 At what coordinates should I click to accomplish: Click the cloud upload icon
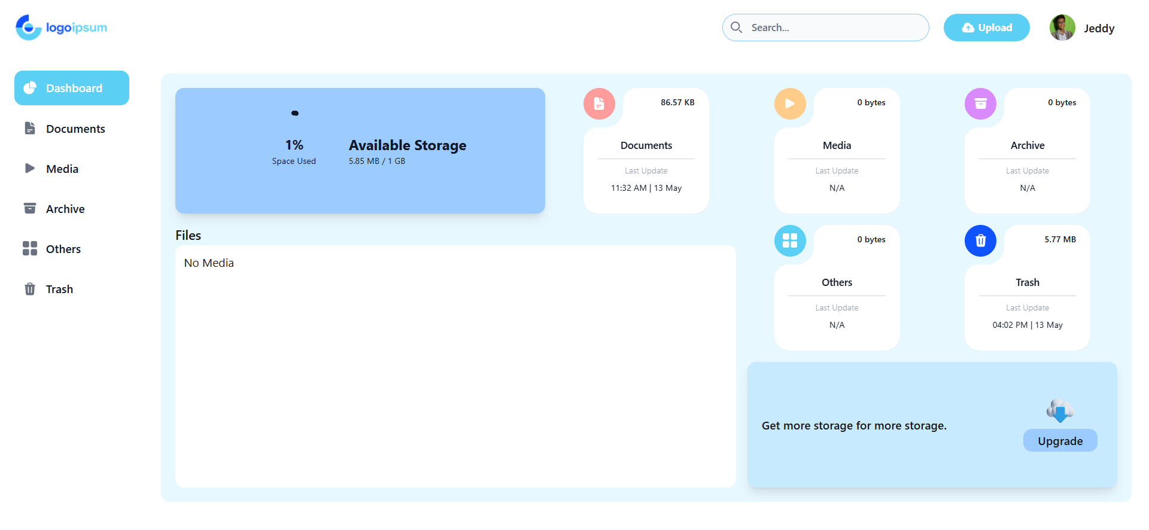click(x=968, y=28)
